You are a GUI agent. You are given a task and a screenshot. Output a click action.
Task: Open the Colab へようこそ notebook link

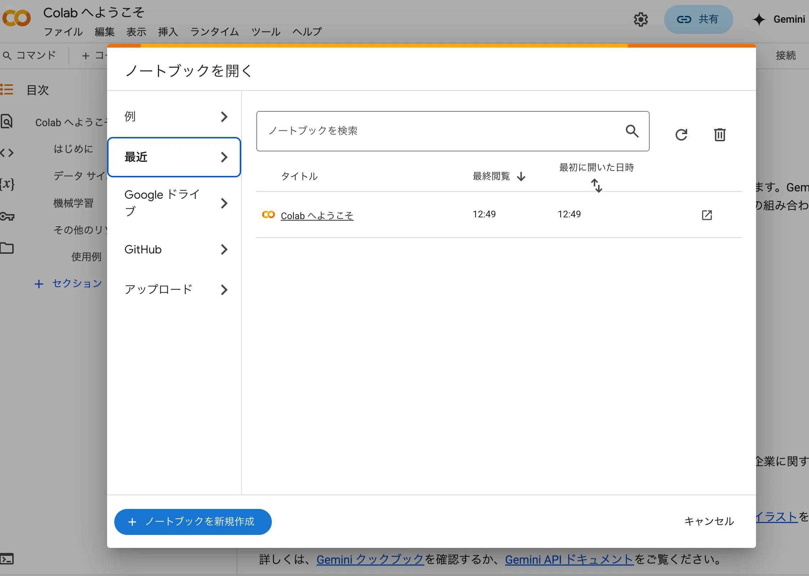point(317,216)
